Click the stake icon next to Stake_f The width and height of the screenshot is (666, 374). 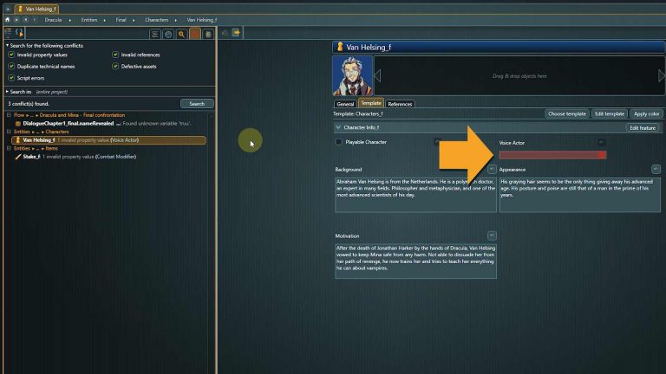pyautogui.click(x=18, y=157)
